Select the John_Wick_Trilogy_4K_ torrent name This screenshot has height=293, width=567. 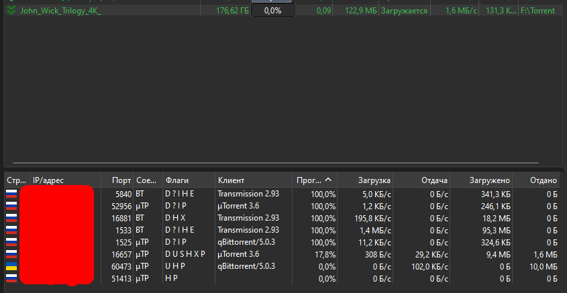(60, 11)
